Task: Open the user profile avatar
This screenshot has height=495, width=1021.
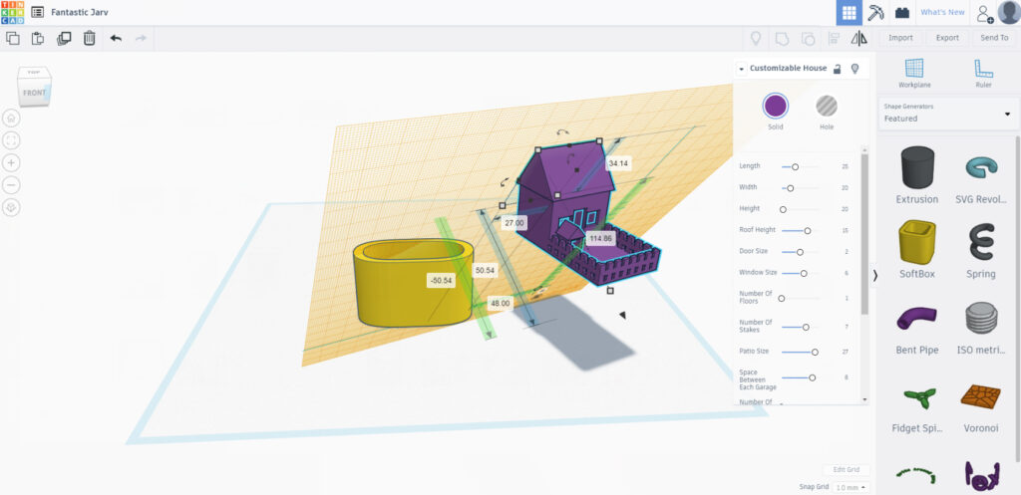Action: 1008,12
